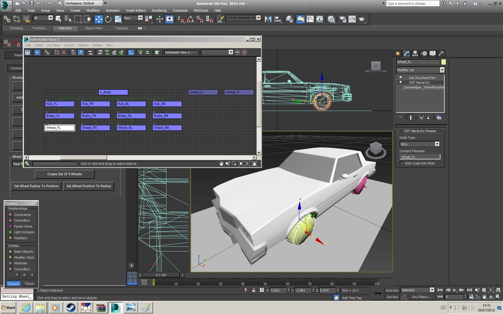
Task: Click the Mirror tool icon
Action: click(x=268, y=19)
